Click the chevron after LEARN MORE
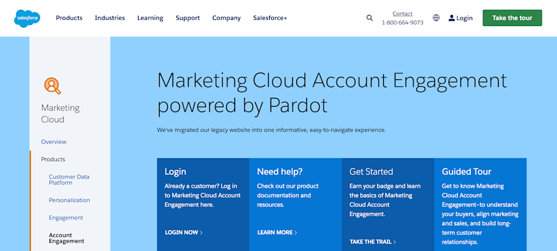The height and width of the screenshot is (251, 557). pyautogui.click(x=296, y=232)
